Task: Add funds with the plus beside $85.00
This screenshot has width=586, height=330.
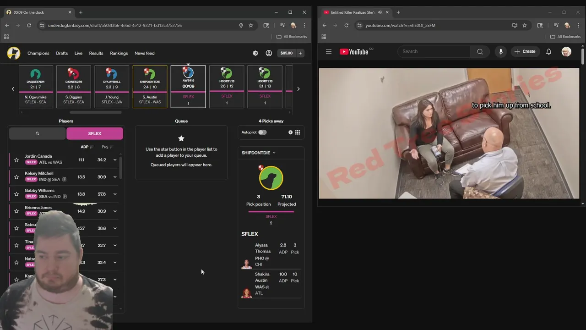Action: click(300, 53)
